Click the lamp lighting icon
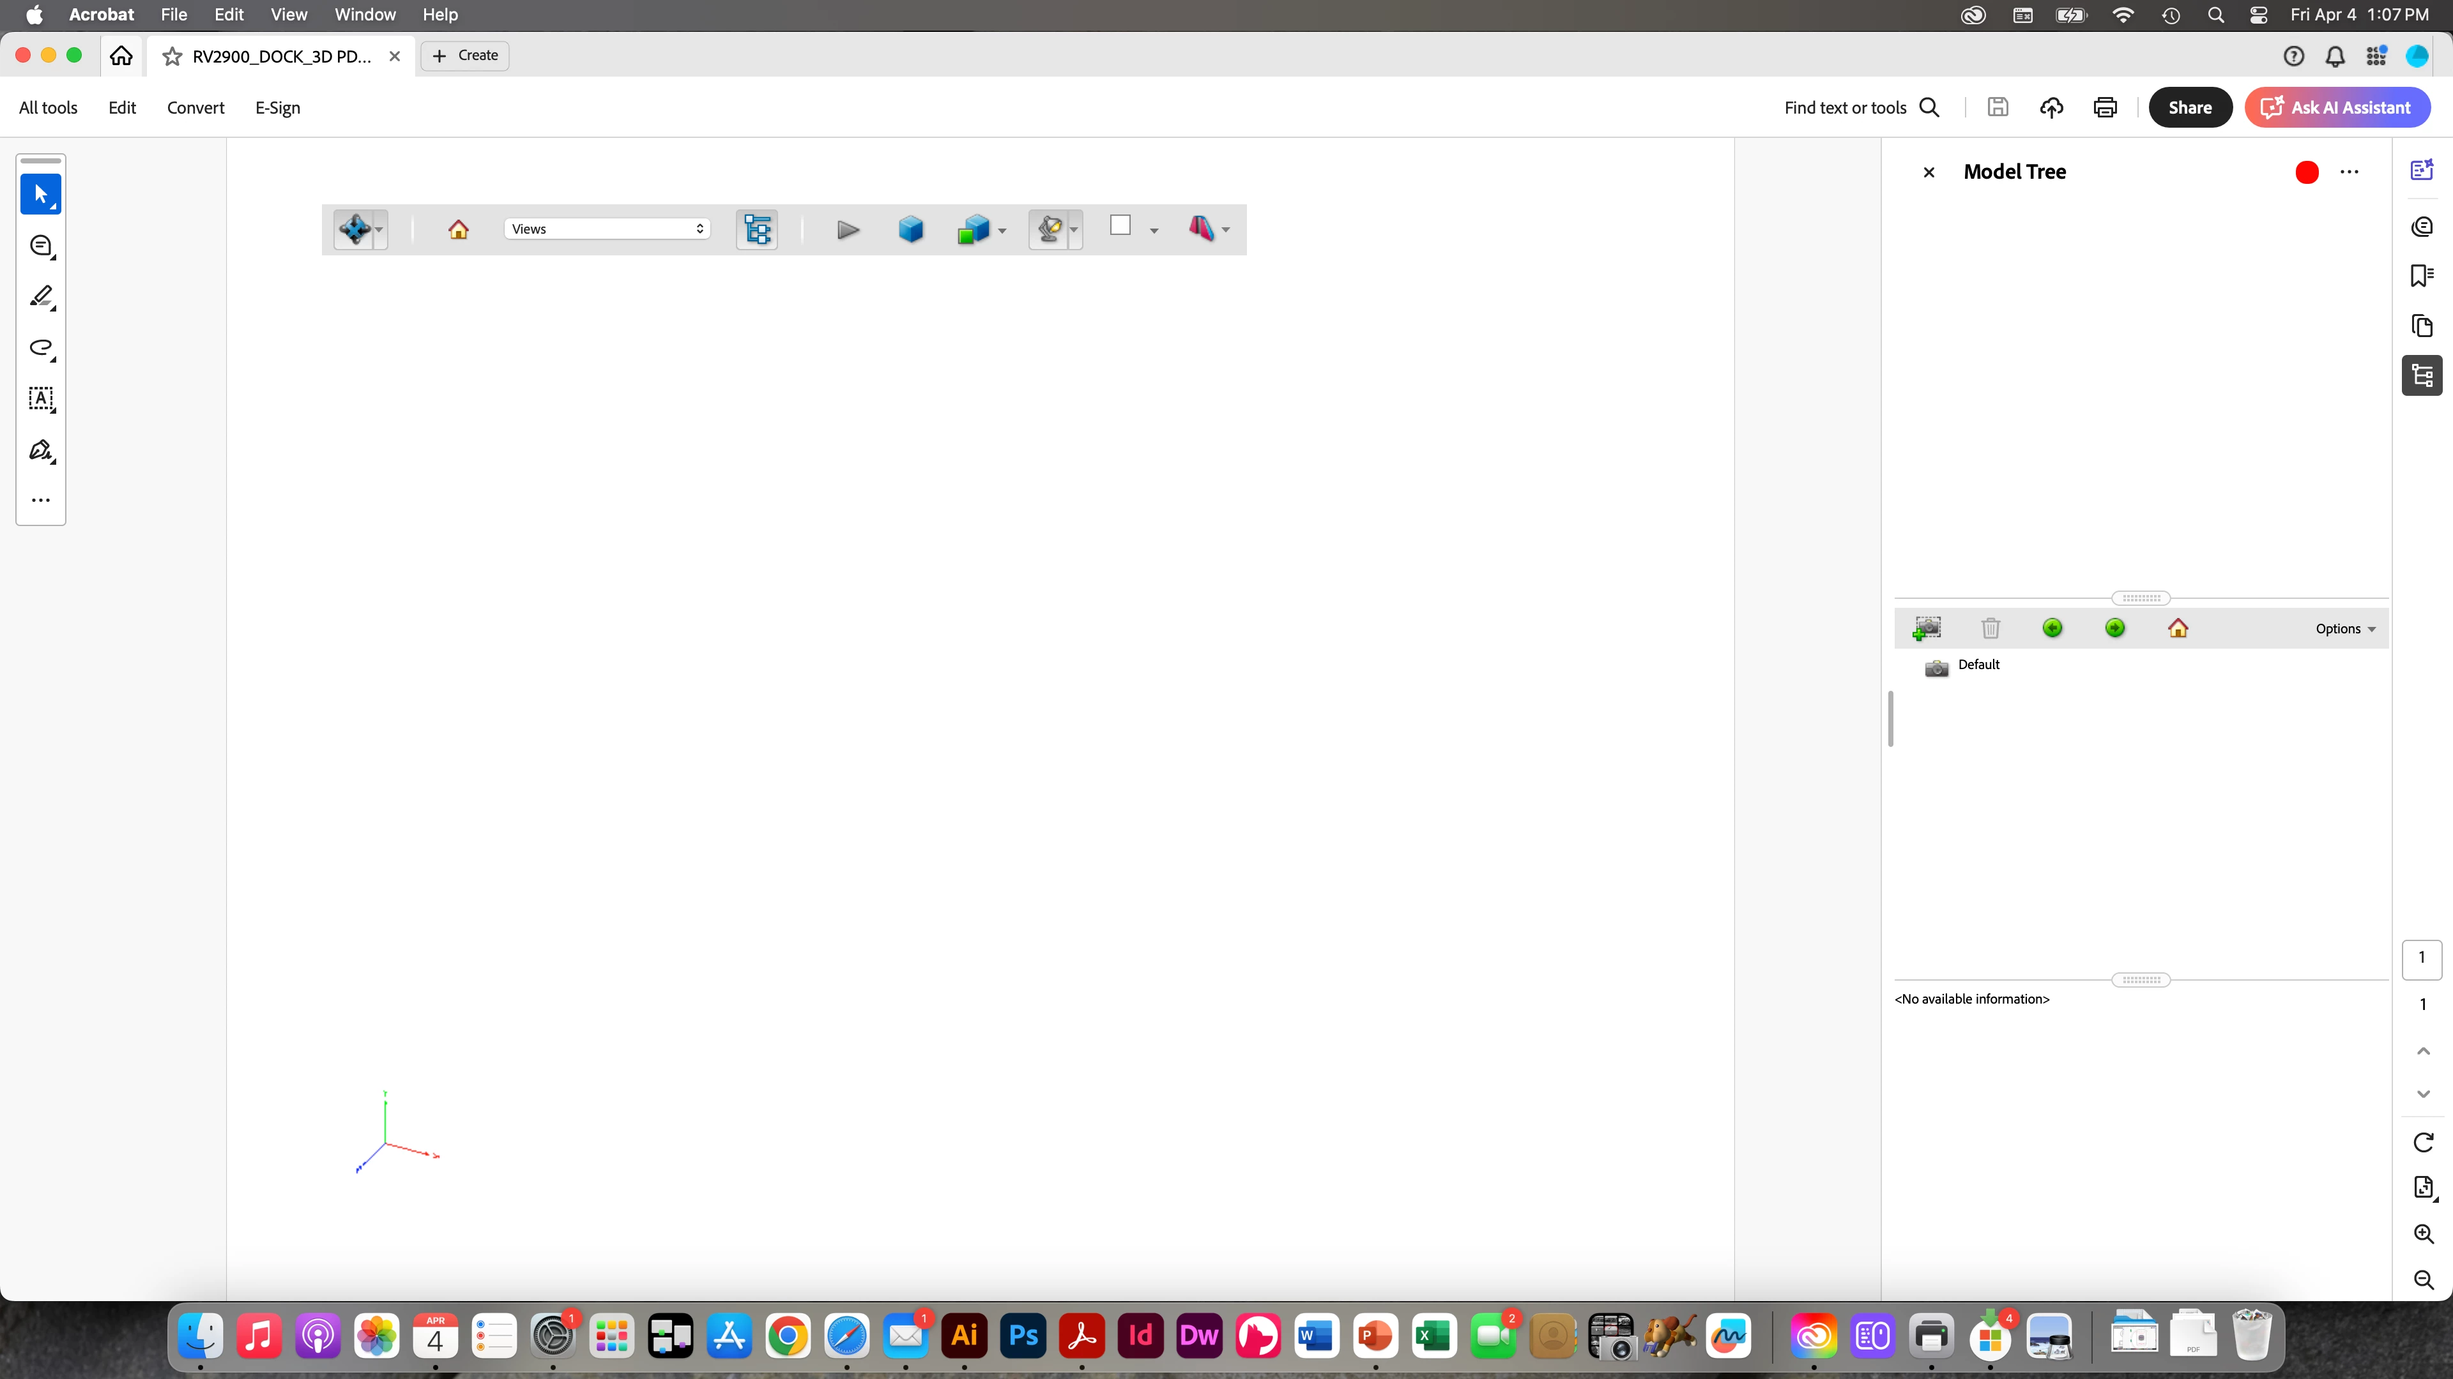 (x=1050, y=229)
